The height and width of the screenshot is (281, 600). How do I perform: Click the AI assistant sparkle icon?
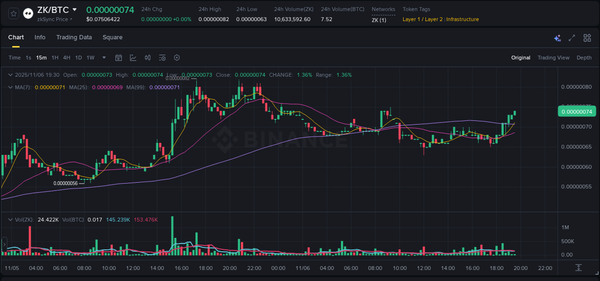(x=557, y=37)
